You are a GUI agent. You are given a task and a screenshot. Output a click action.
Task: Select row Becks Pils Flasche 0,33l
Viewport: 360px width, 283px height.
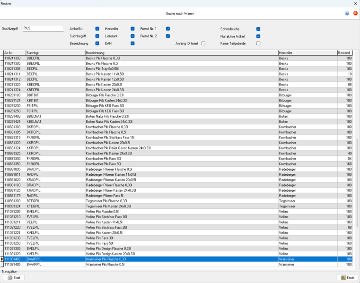178,58
